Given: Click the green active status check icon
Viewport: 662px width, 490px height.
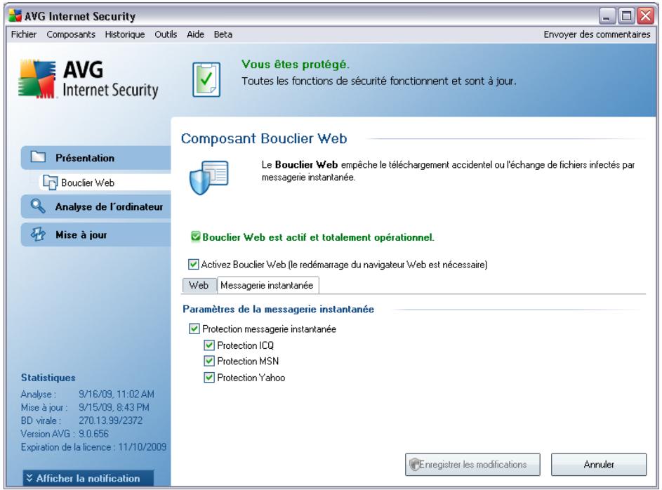Looking at the screenshot, I should coord(195,237).
